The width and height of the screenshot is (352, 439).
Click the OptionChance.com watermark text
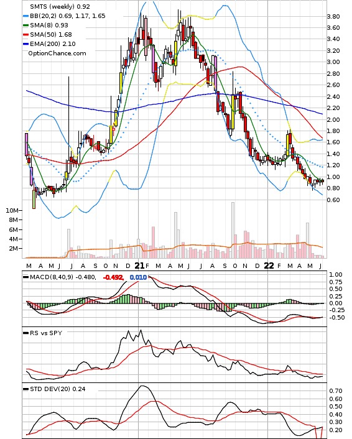click(57, 53)
